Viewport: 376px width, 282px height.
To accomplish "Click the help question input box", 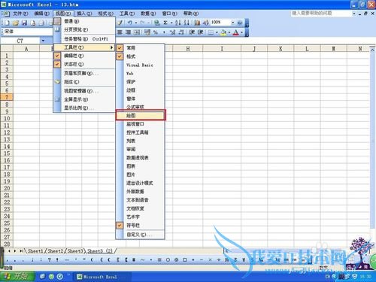I will coord(321,13).
